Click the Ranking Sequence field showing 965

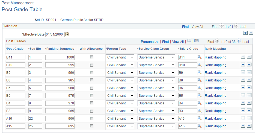coord(60,111)
